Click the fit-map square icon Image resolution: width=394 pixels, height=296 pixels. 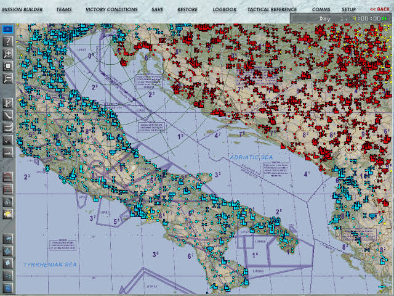pyautogui.click(x=8, y=66)
